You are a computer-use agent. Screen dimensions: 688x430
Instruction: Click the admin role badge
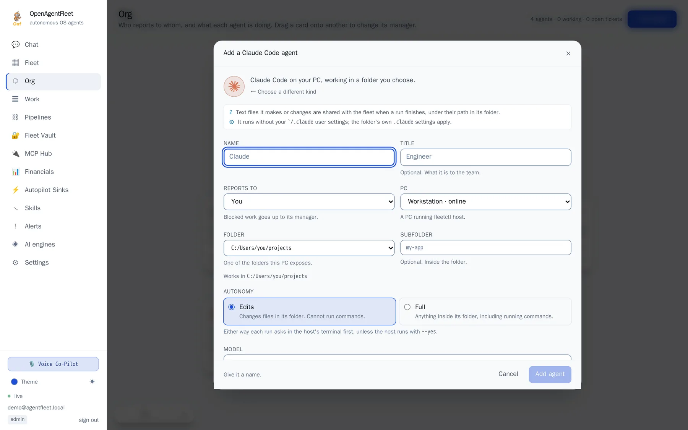pos(18,419)
